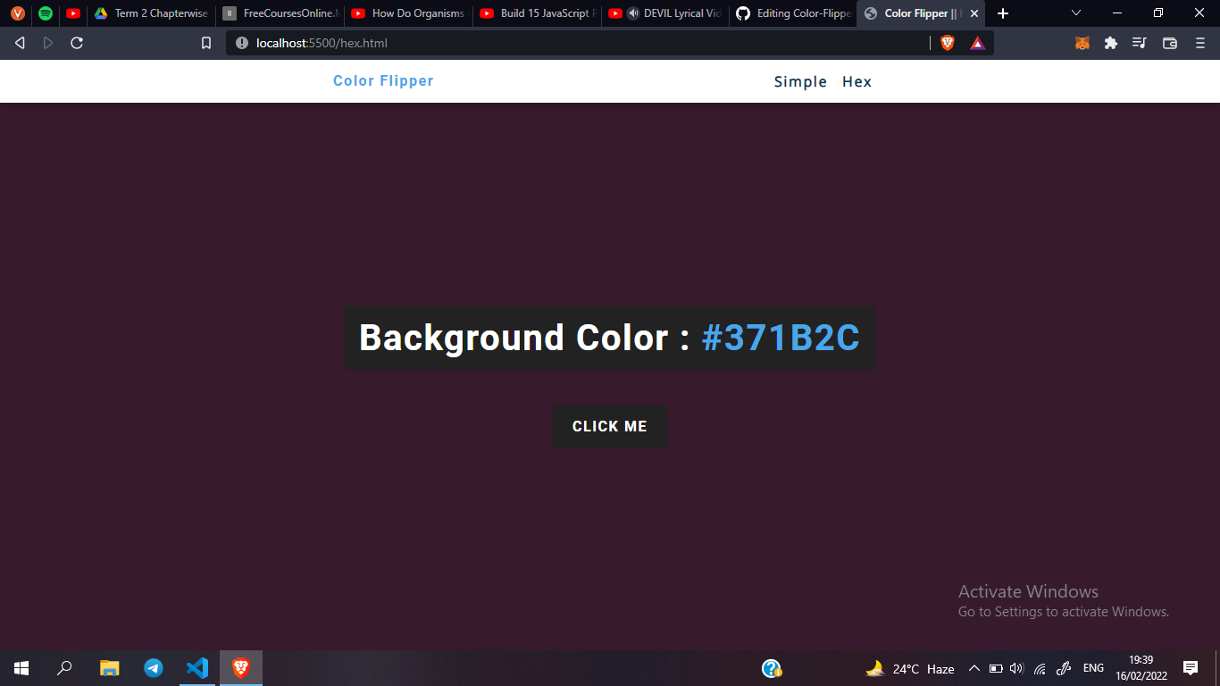1220x686 pixels.
Task: Open the Windows Start menu
Action: (21, 668)
